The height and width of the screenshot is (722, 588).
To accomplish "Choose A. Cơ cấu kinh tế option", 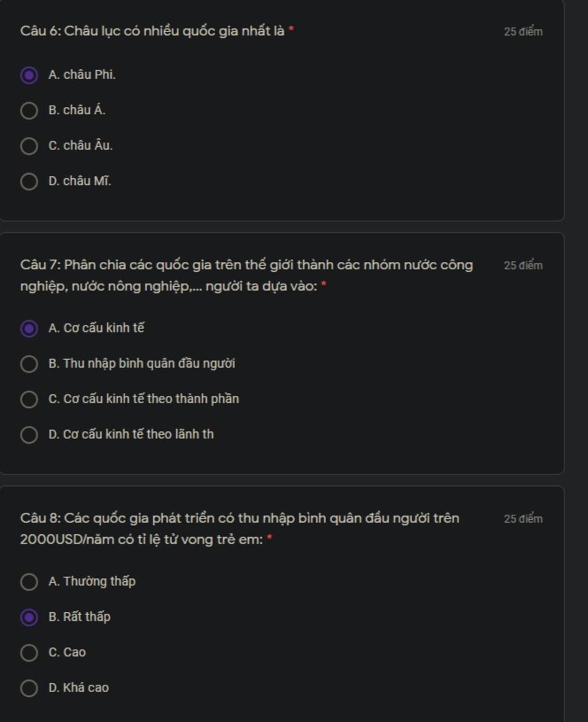I will point(29,329).
